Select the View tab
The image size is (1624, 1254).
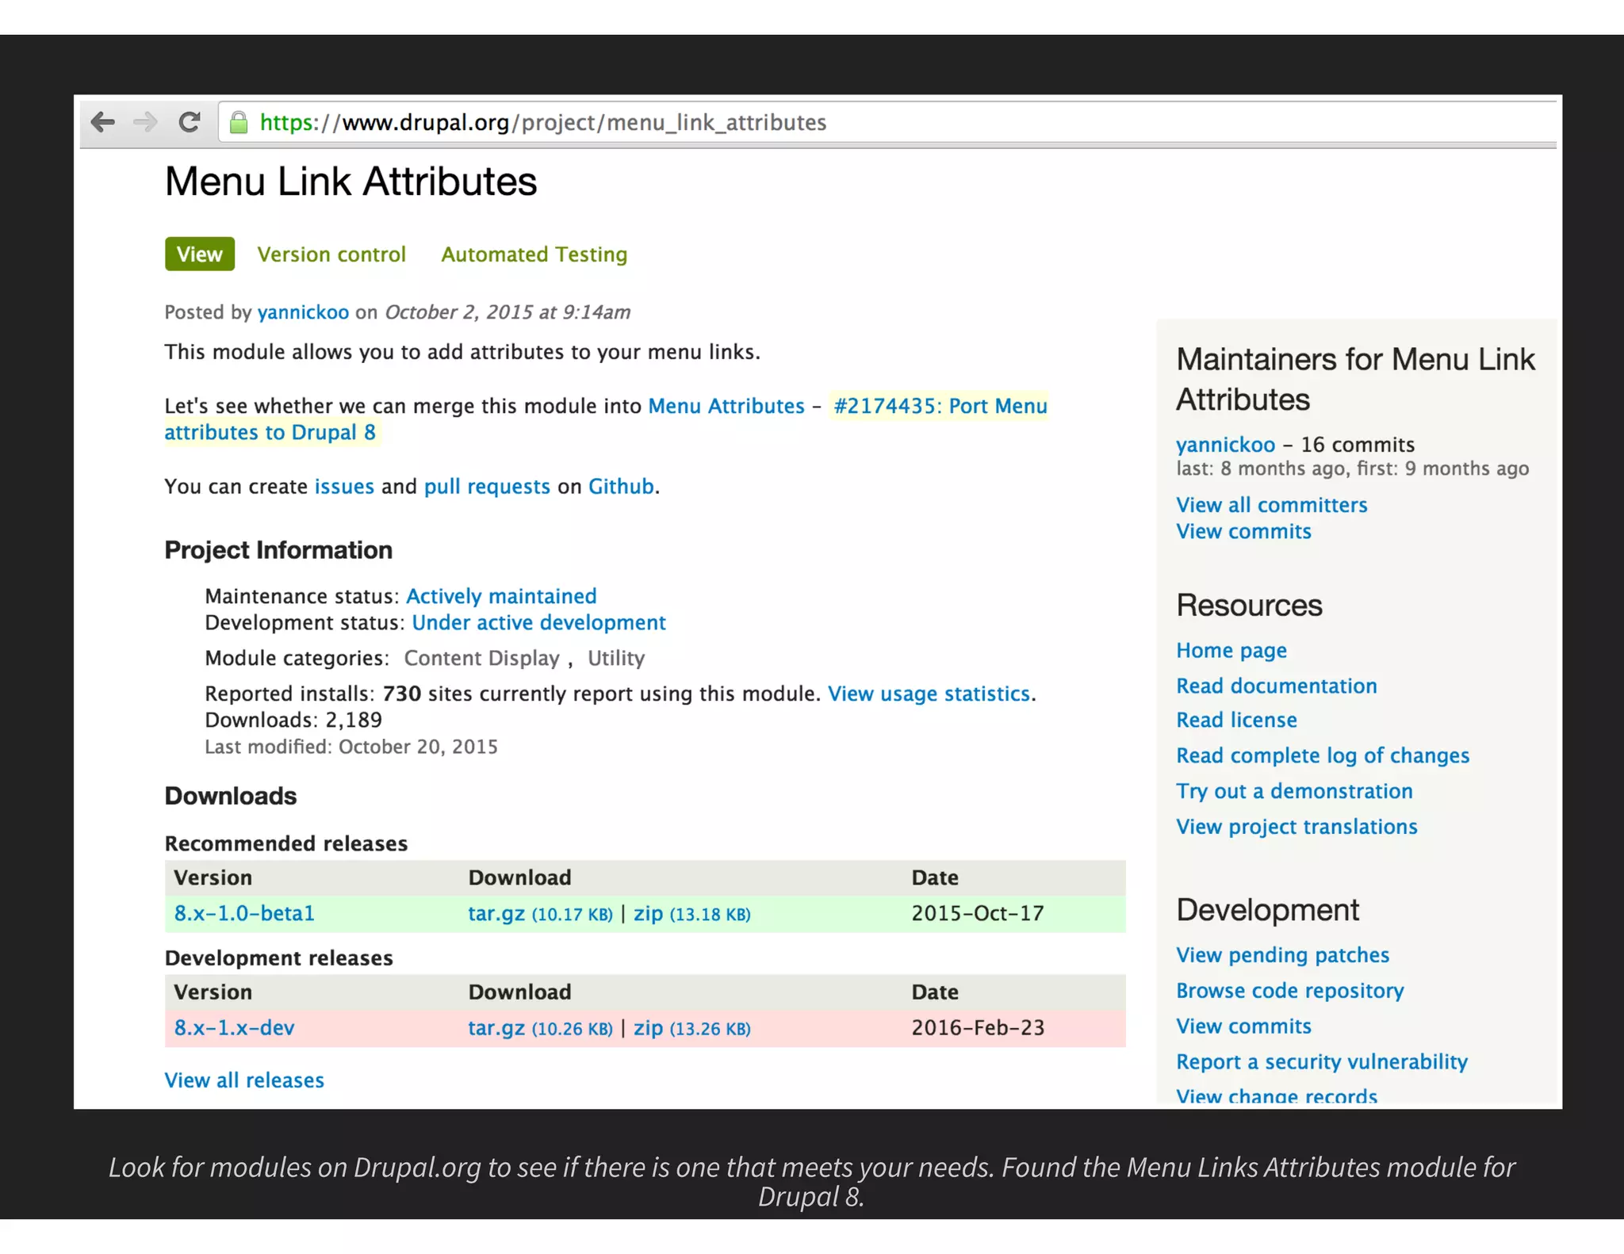coord(200,254)
